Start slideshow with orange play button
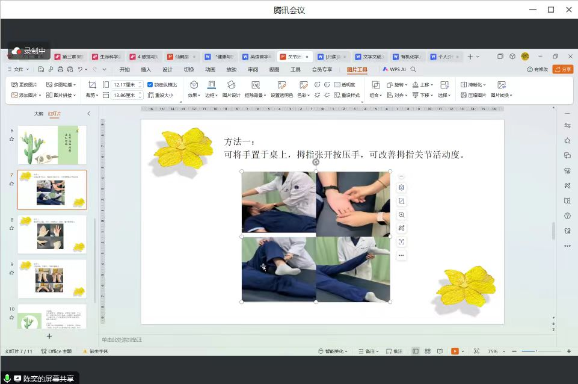The image size is (578, 384). click(455, 351)
